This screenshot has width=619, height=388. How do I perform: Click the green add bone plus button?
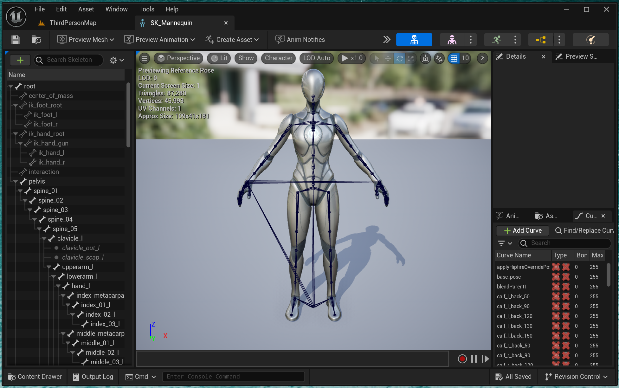(x=20, y=60)
